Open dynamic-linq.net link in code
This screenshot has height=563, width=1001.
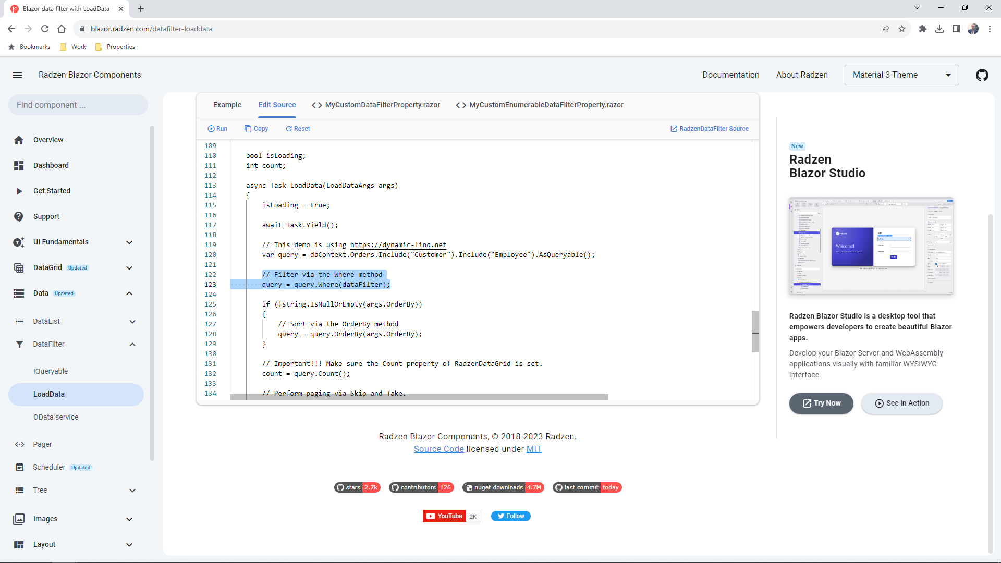pos(398,244)
